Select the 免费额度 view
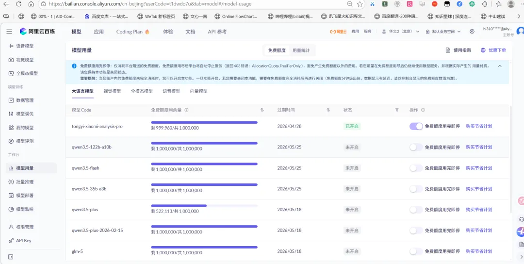Image resolution: width=524 pixels, height=264 pixels. click(x=277, y=50)
